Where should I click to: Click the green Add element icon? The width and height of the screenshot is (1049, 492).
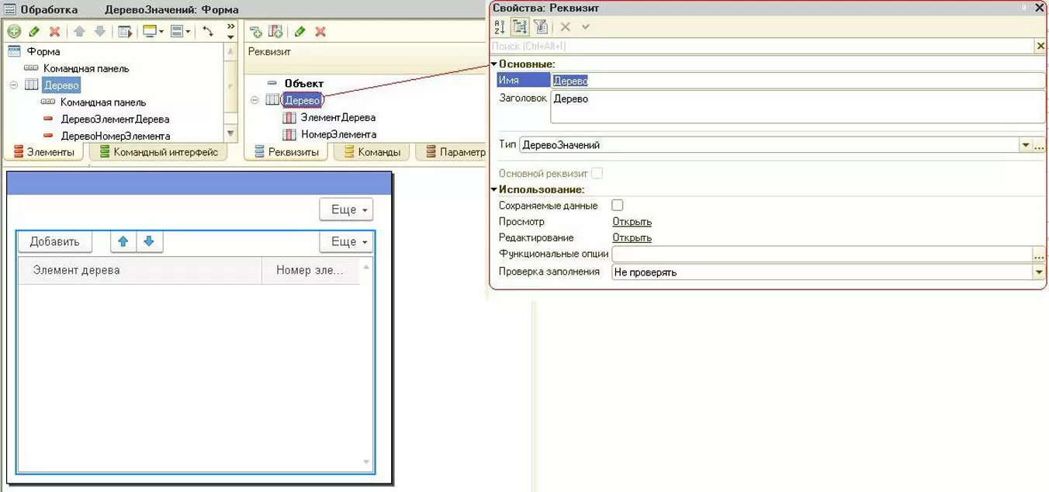click(x=14, y=32)
